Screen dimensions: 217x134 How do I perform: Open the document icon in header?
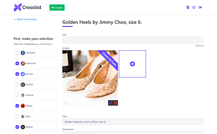click(188, 7)
